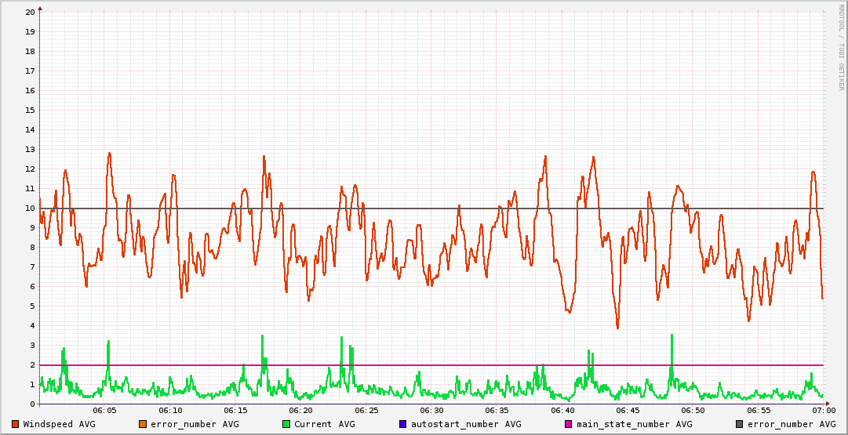Click the orange error_number AVG legend swatch

tap(143, 424)
